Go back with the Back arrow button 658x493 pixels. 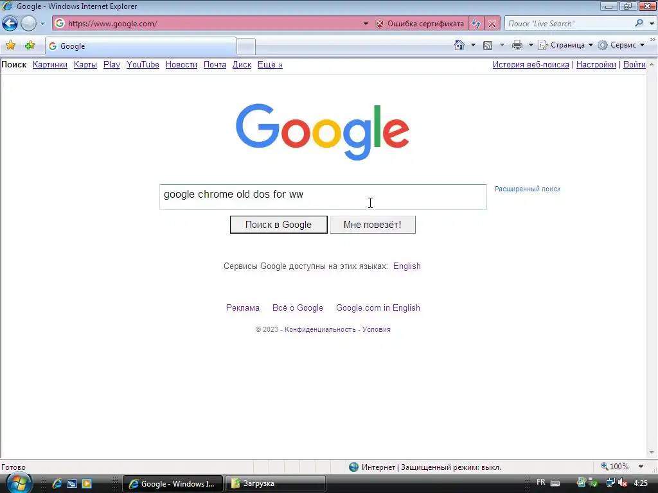click(x=10, y=24)
